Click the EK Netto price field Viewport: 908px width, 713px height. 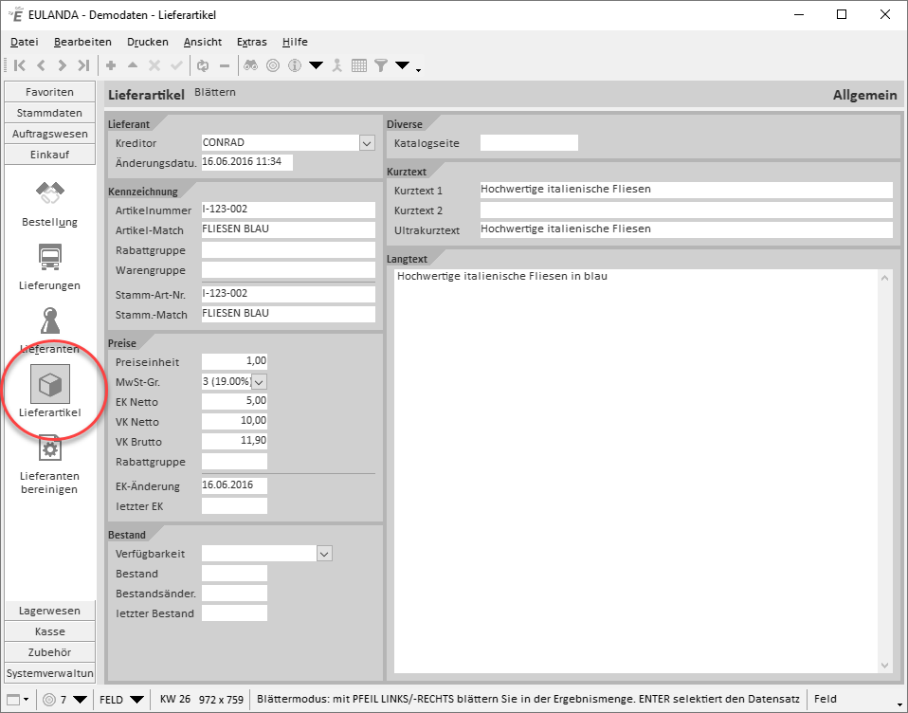[234, 401]
